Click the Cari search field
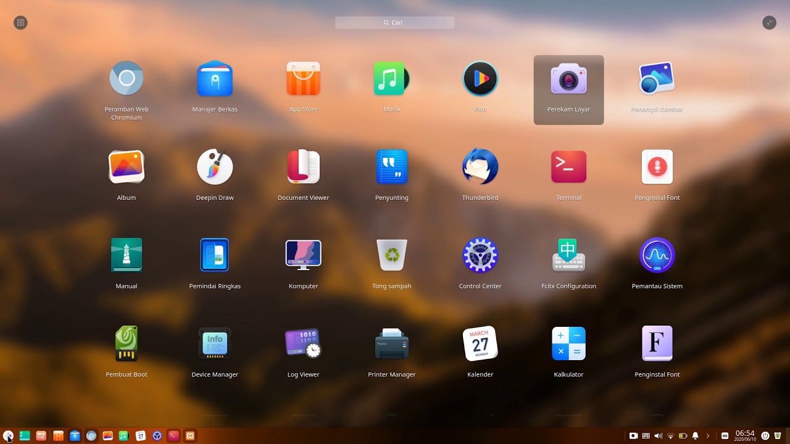This screenshot has height=444, width=790. (395, 23)
